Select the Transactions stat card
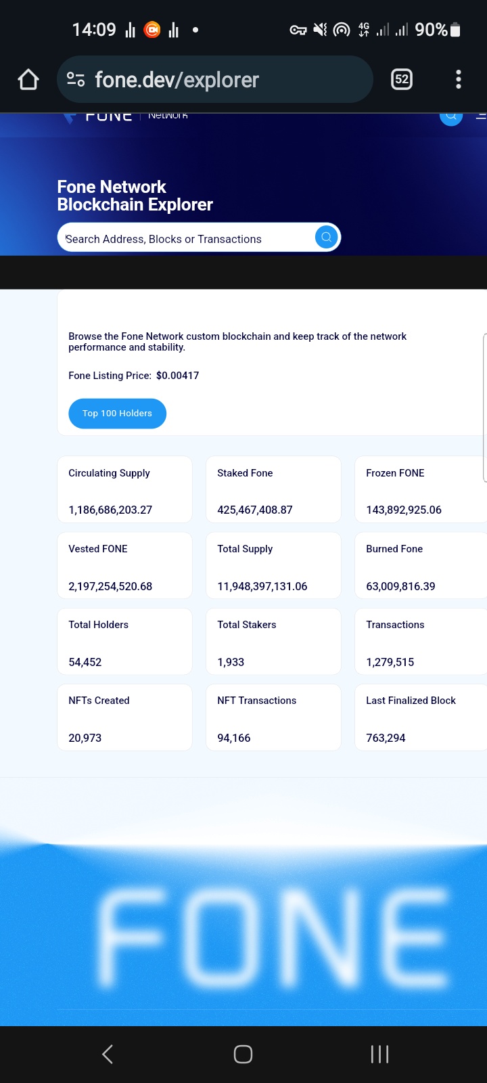The height and width of the screenshot is (1083, 487). [419, 642]
